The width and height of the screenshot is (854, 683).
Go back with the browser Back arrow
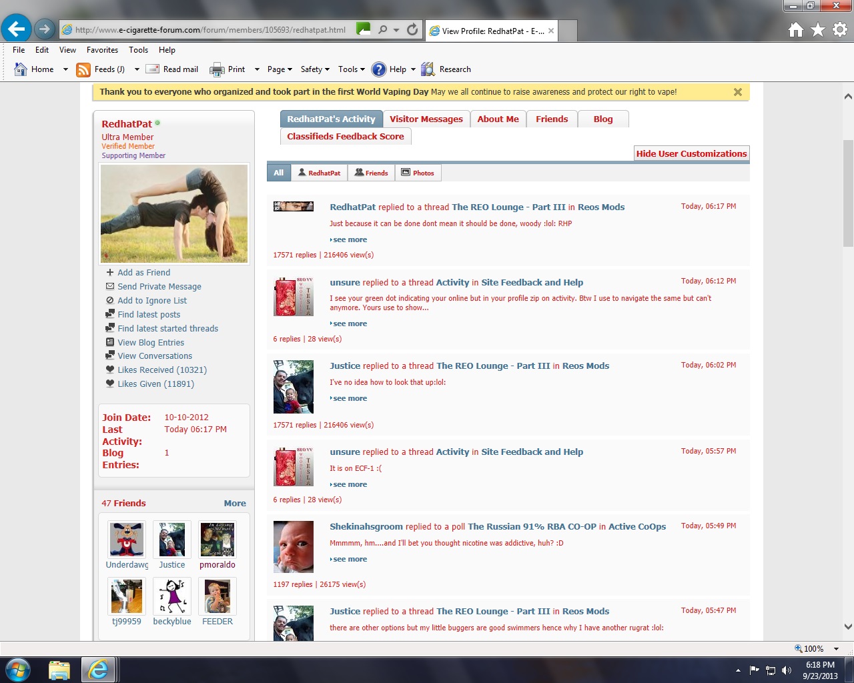(16, 29)
